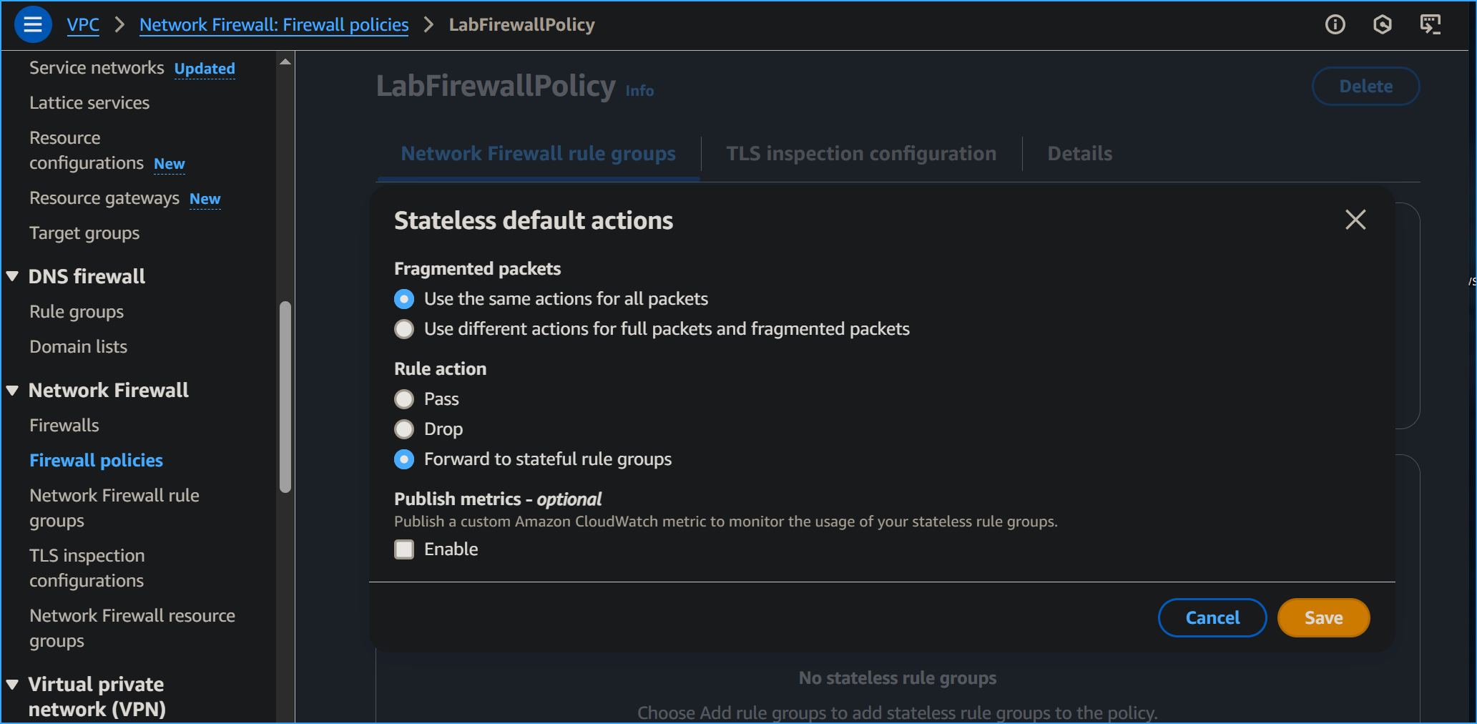Open the navigation sidebar menu

pos(33,24)
